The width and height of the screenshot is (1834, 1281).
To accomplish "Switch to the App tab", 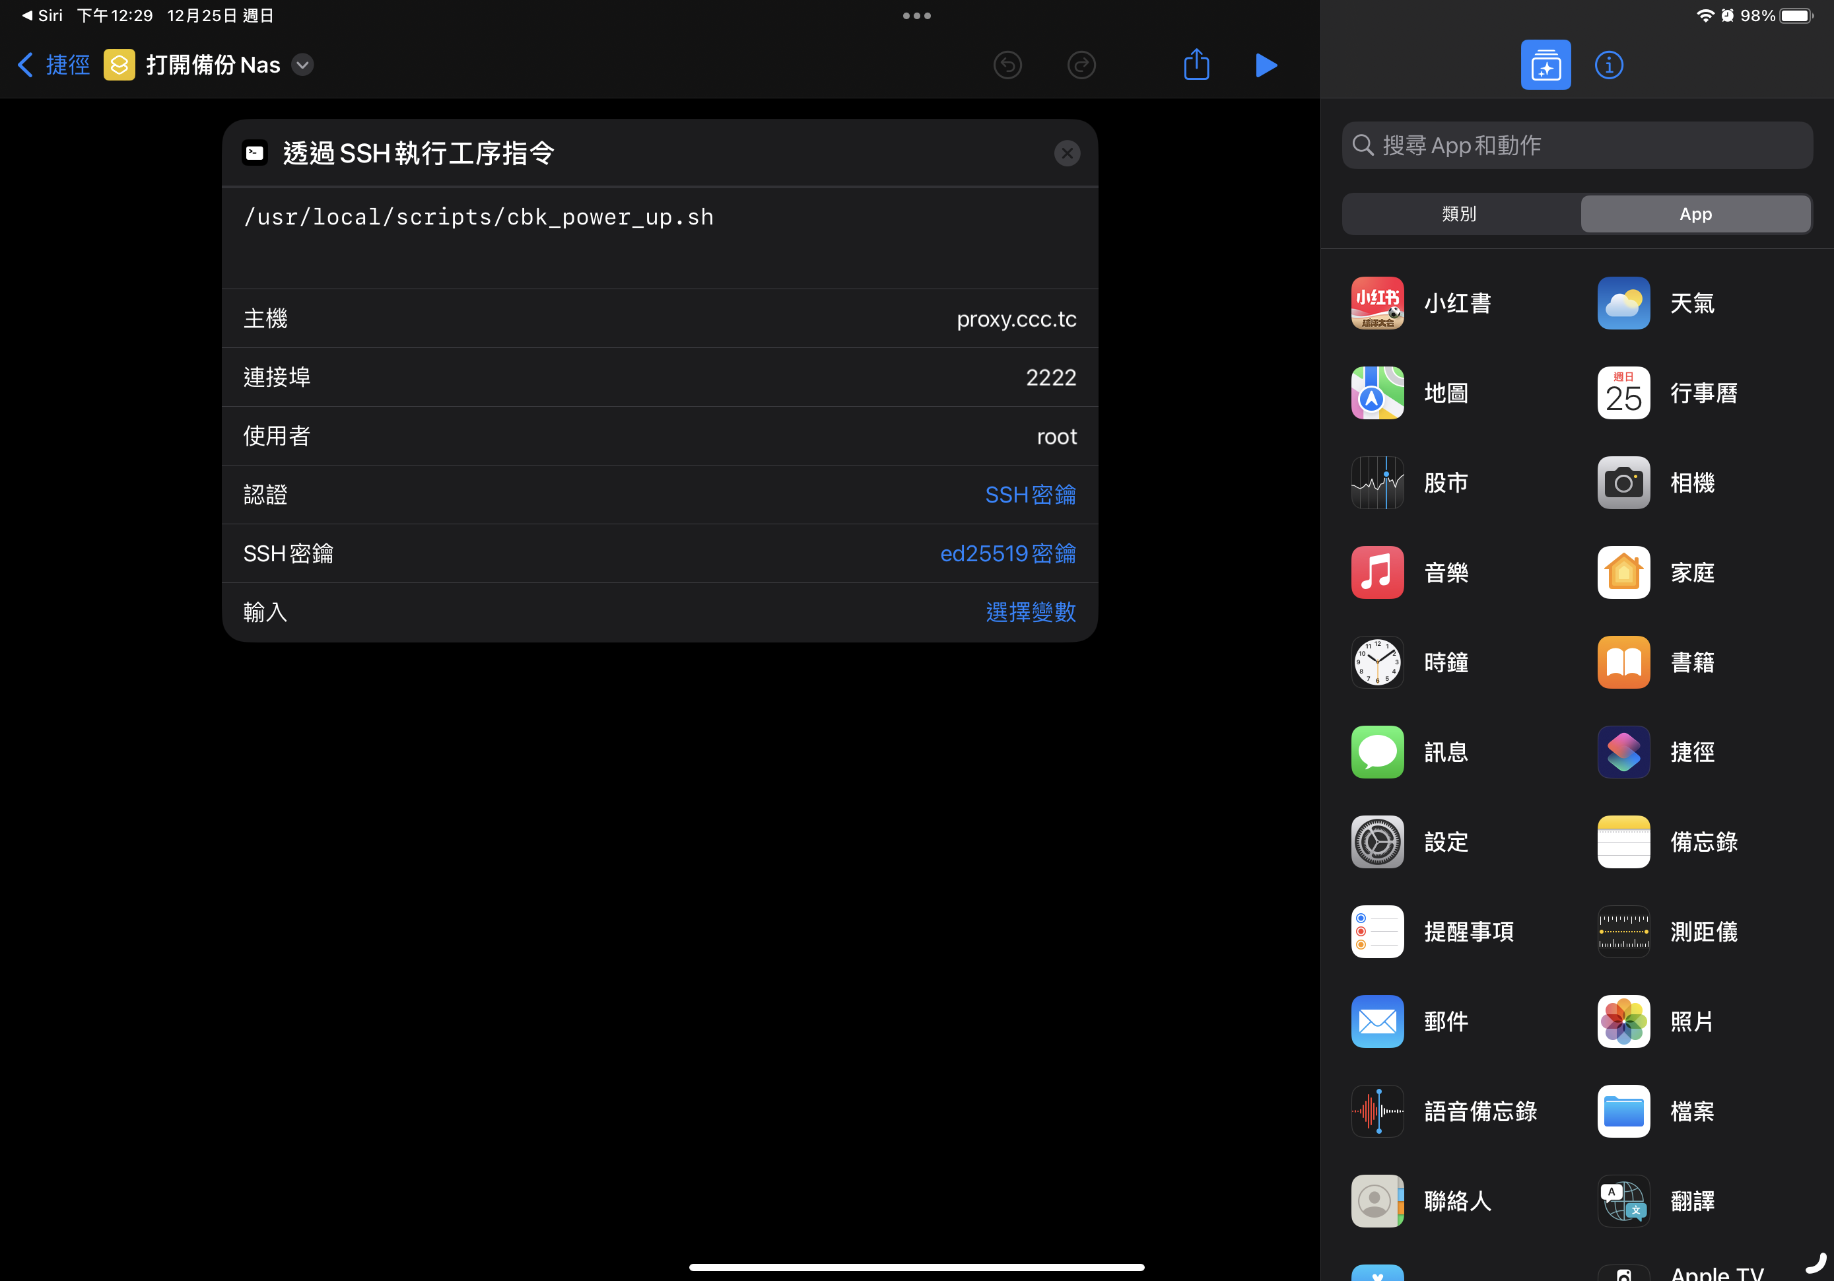I will [x=1695, y=213].
